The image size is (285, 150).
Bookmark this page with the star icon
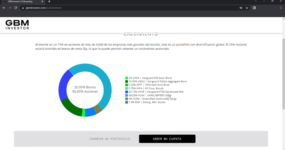247,8
